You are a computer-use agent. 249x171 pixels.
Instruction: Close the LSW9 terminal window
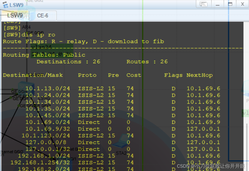[x=242, y=4]
